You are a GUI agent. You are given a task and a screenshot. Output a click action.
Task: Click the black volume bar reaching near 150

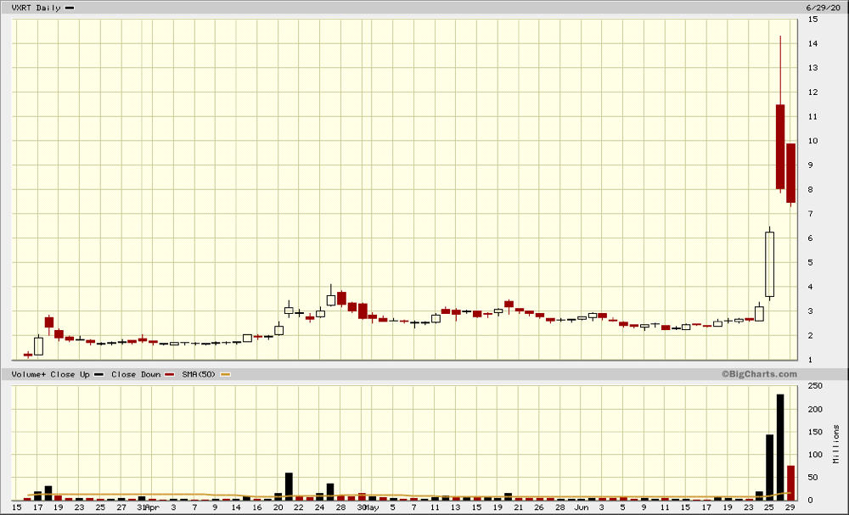click(x=769, y=467)
